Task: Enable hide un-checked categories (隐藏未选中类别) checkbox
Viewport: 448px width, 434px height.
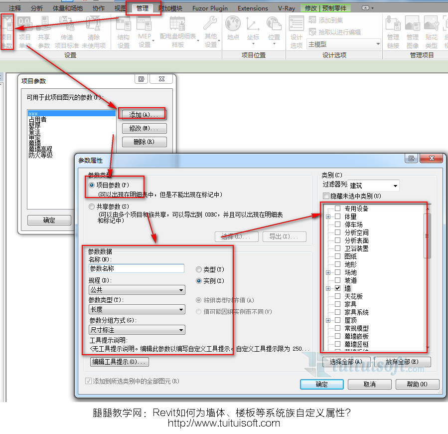Action: (326, 196)
